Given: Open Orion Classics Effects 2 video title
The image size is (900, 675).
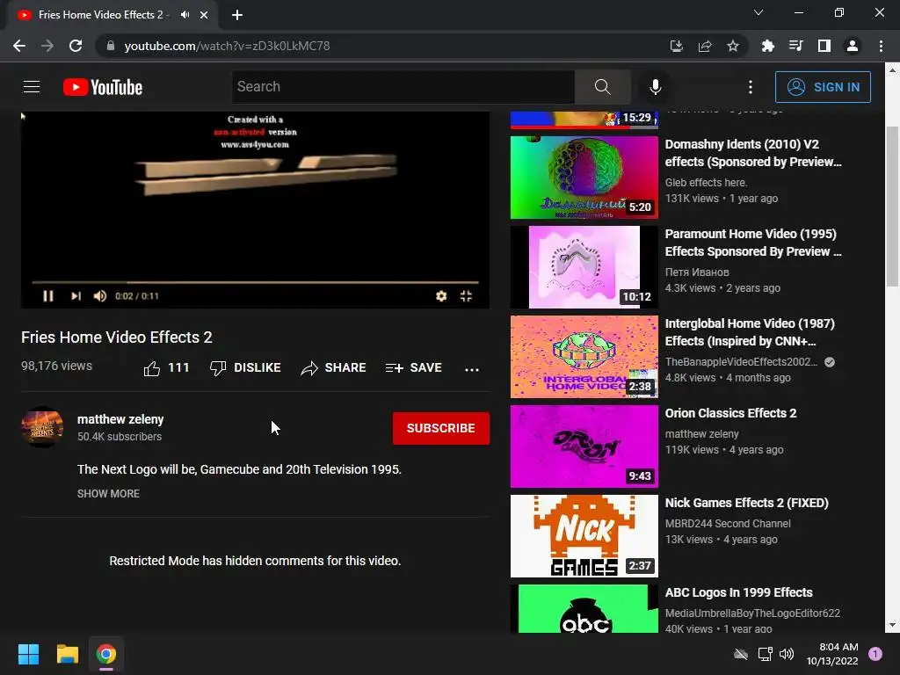Looking at the screenshot, I should pos(730,413).
